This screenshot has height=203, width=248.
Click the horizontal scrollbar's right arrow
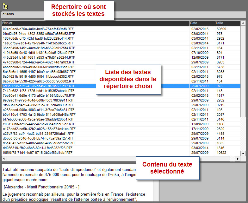click(238, 158)
